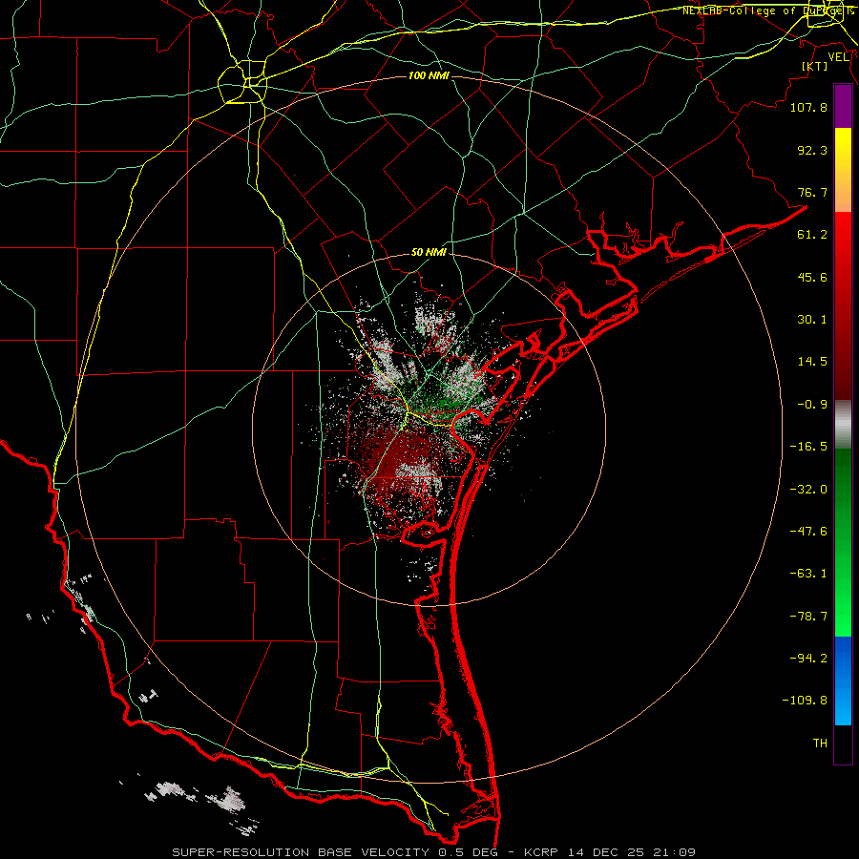Click the 100 NMI range ring label
The width and height of the screenshot is (859, 859).
point(429,75)
